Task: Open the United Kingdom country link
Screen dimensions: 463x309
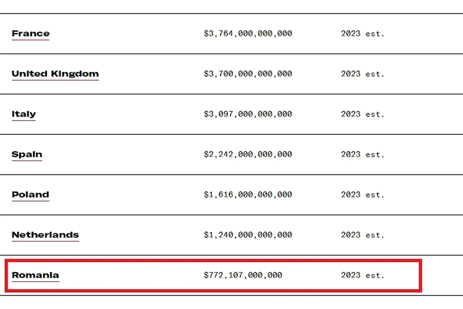Action: (x=55, y=74)
